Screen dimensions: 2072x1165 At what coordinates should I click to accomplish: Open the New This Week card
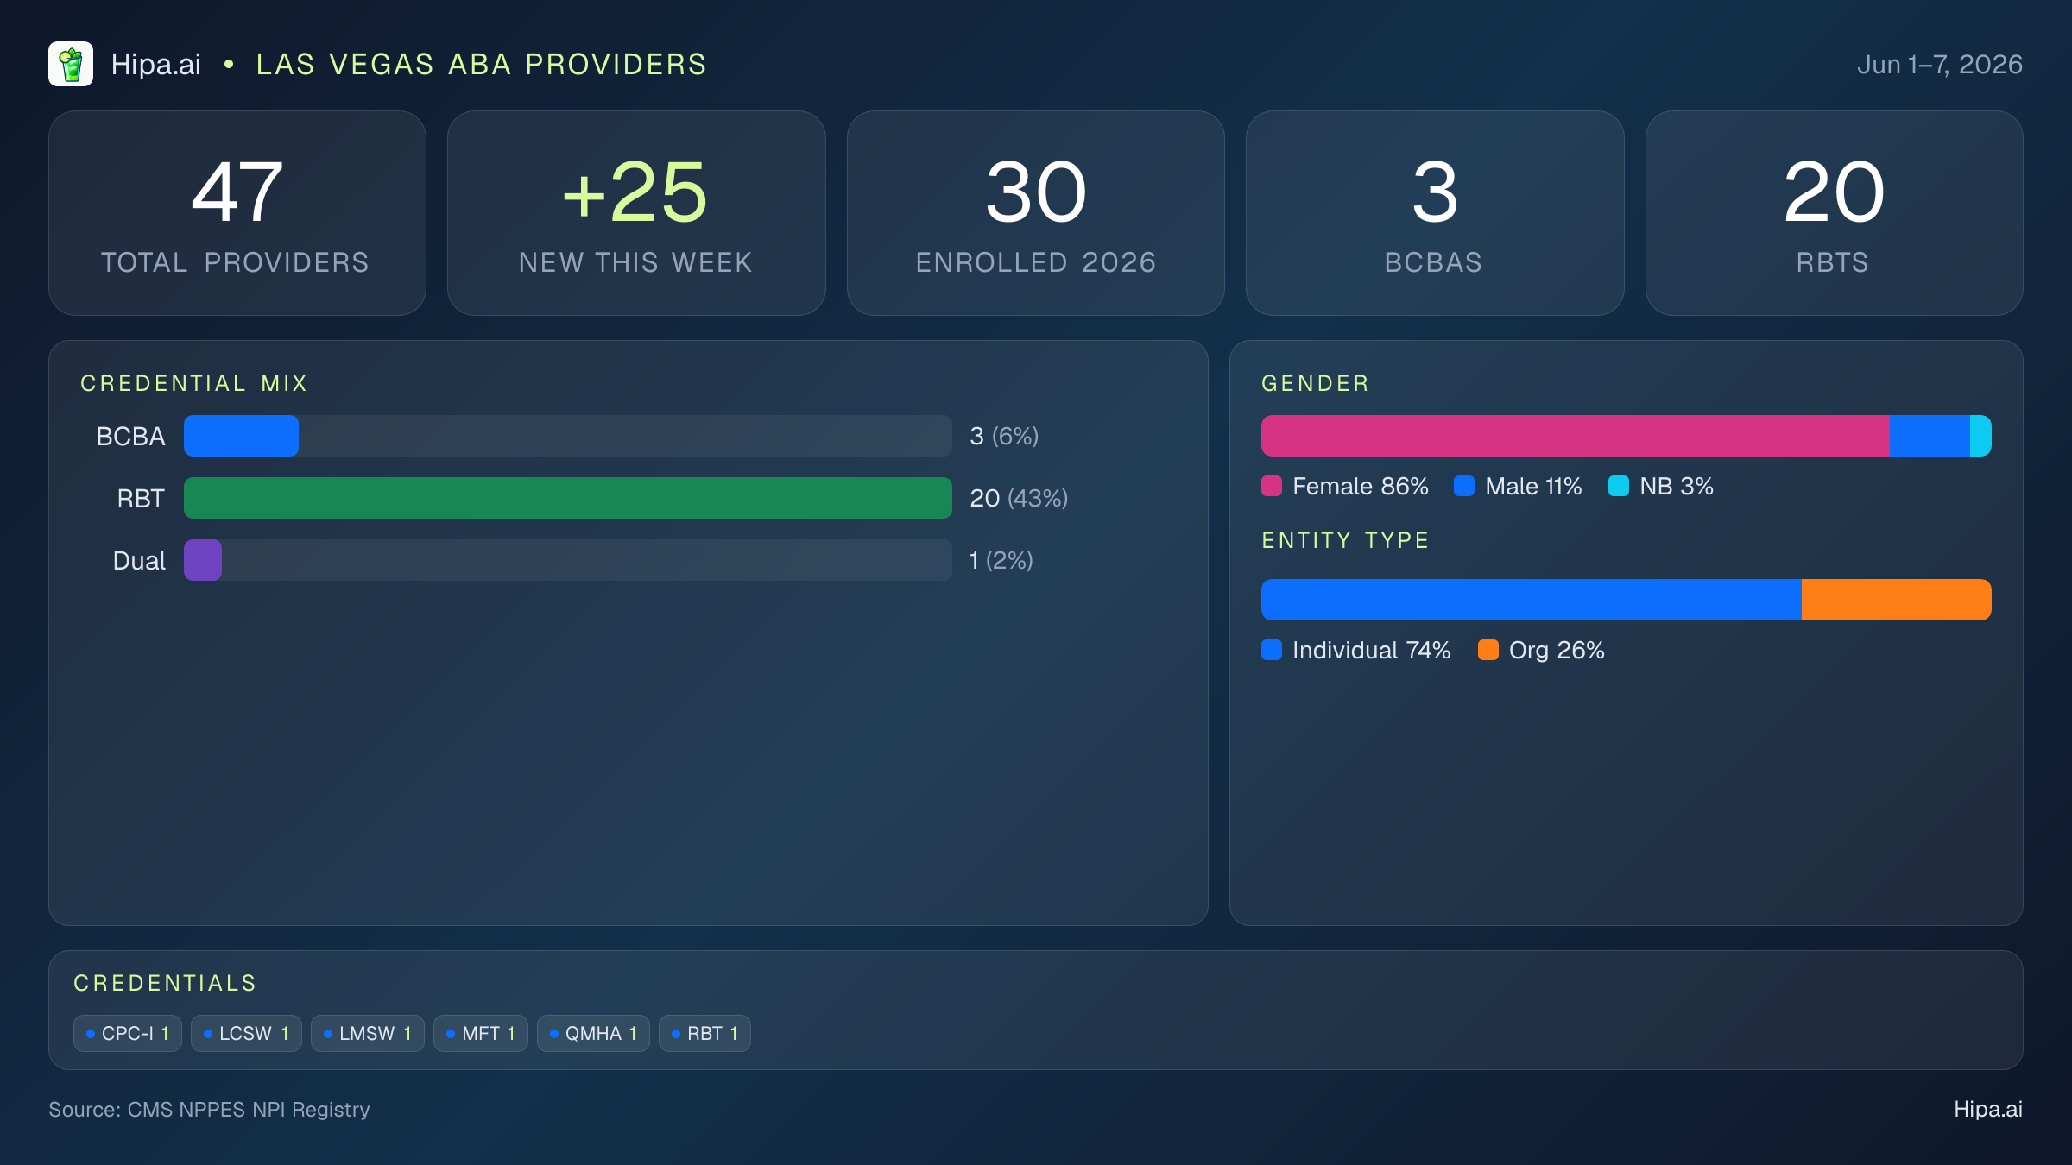(x=636, y=213)
